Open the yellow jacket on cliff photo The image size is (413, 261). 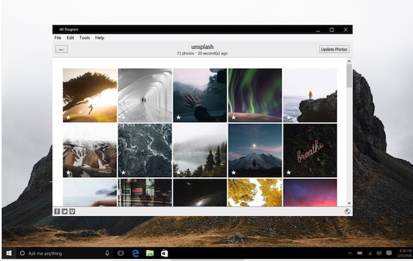click(x=310, y=96)
